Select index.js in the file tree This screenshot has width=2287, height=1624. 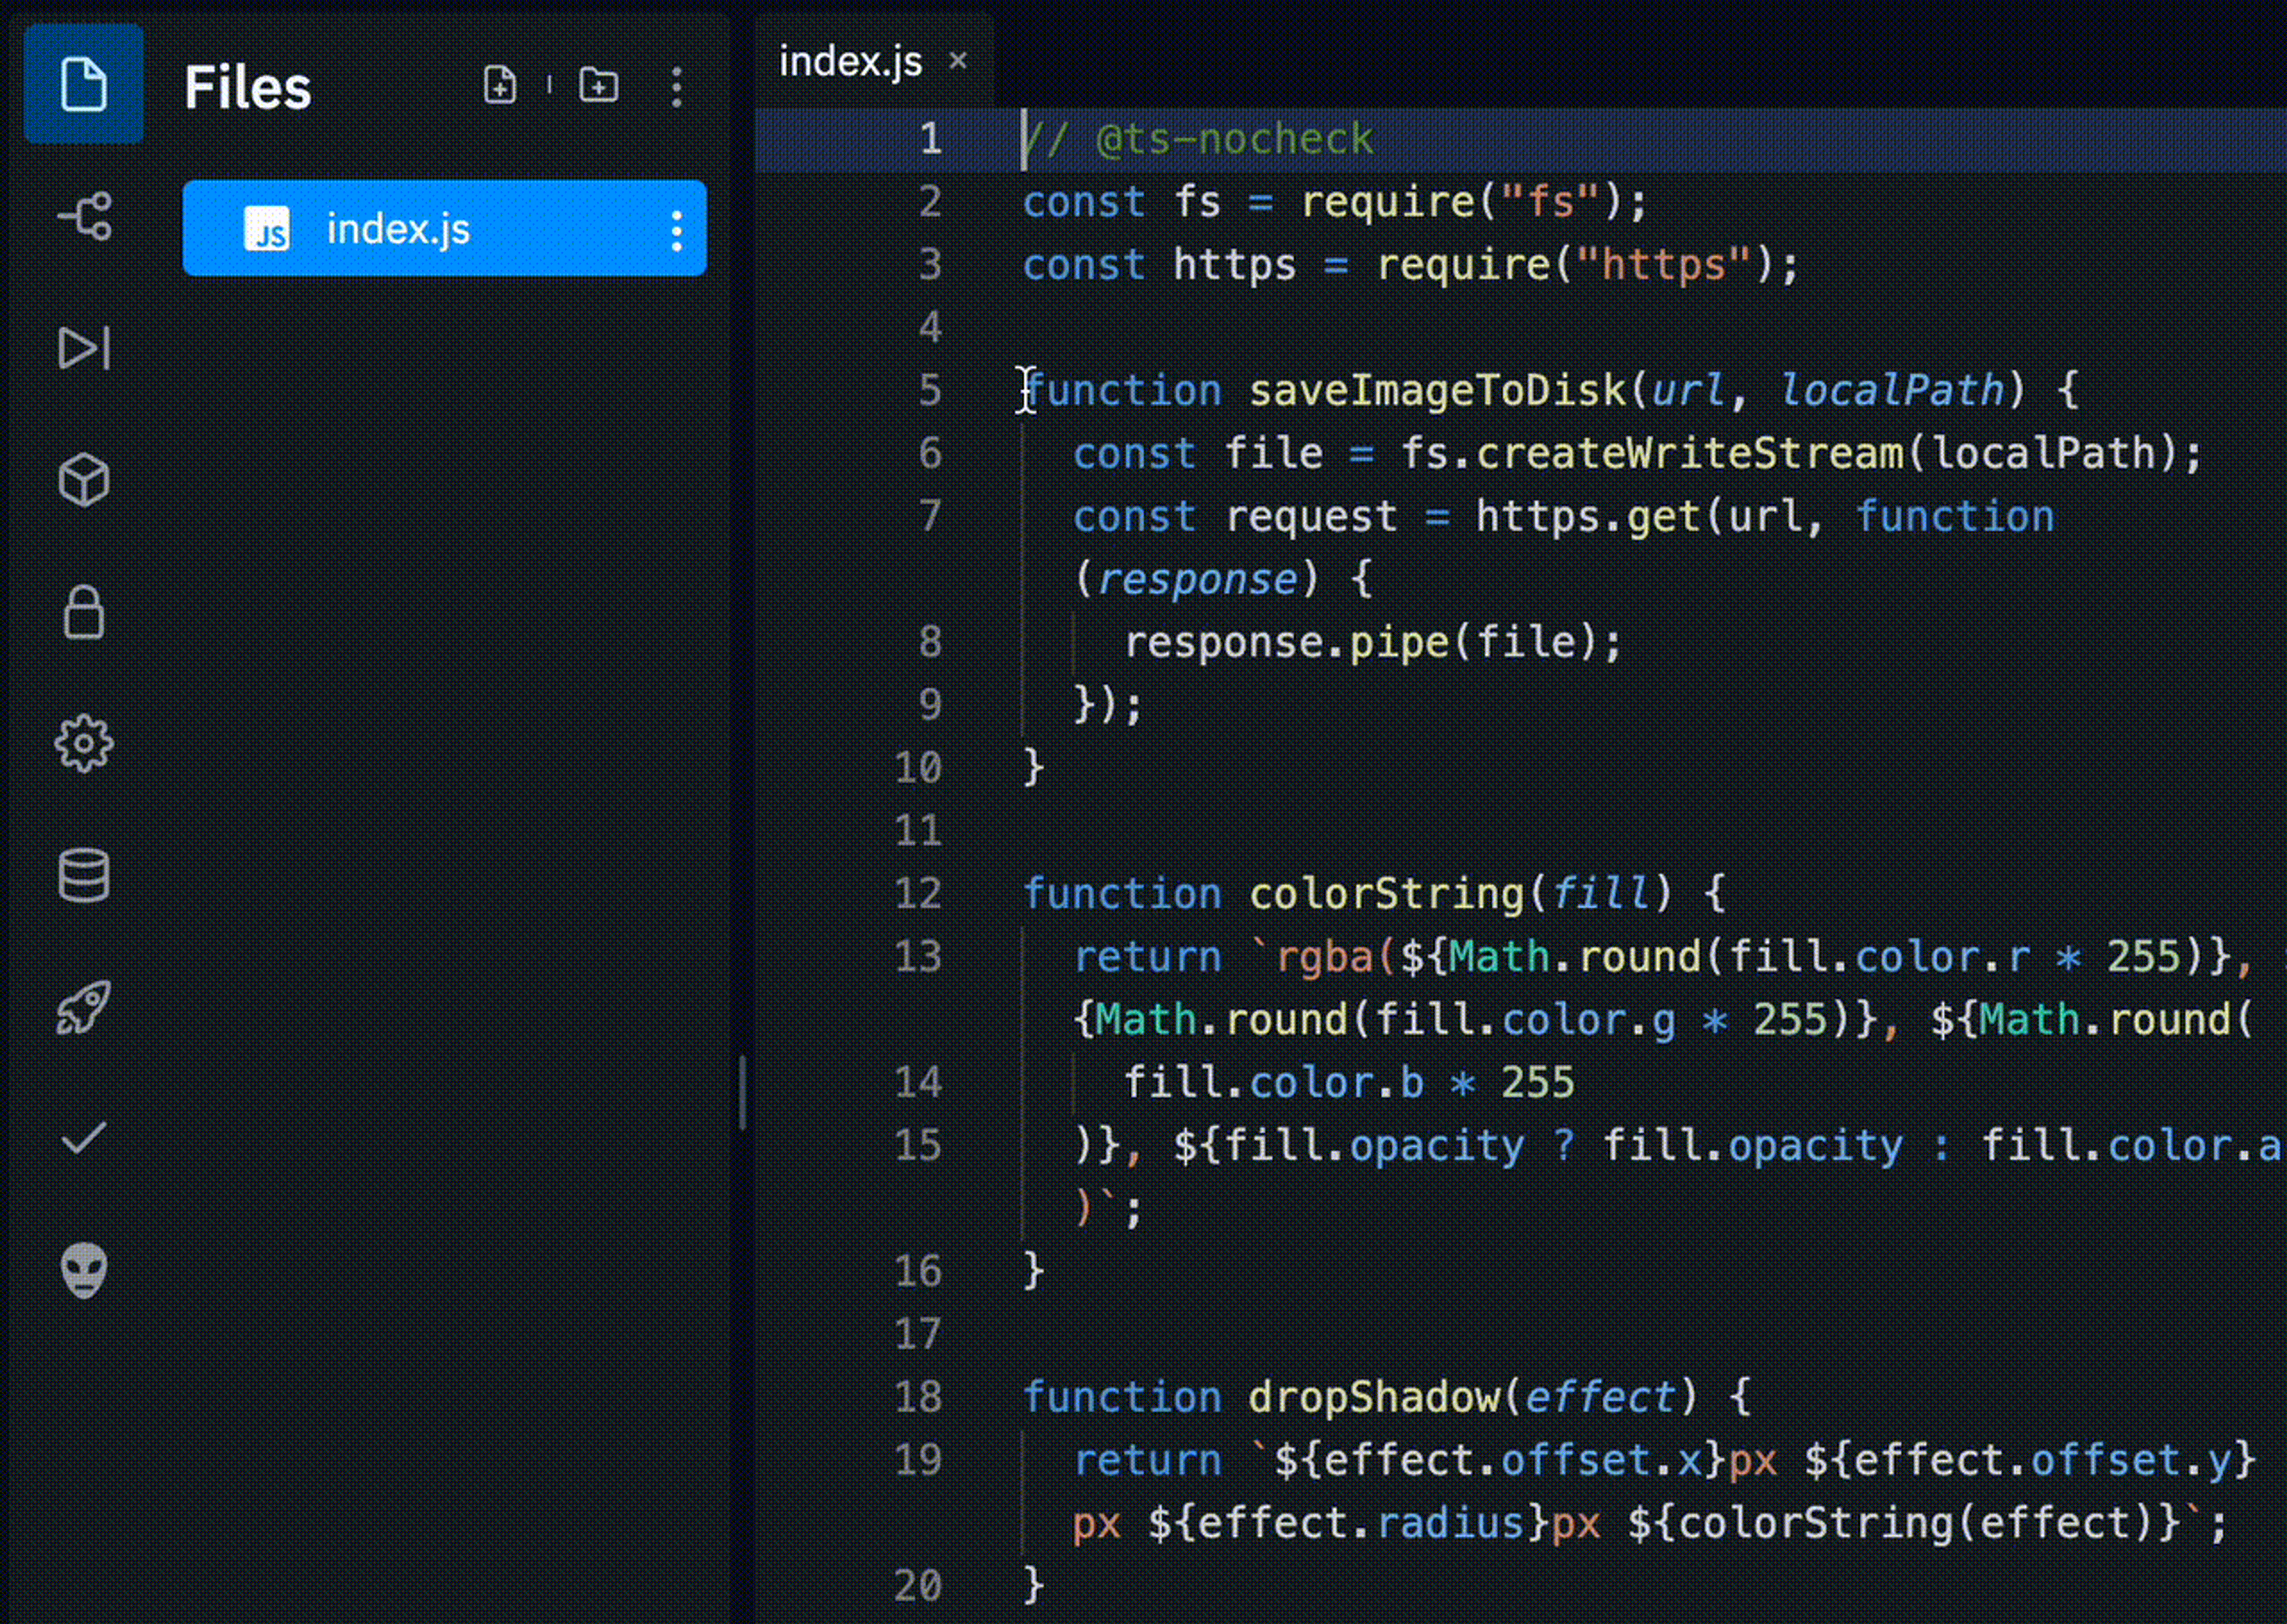(x=398, y=229)
